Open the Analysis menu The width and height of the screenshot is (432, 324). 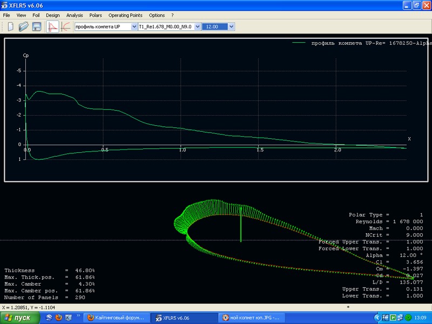click(x=75, y=16)
